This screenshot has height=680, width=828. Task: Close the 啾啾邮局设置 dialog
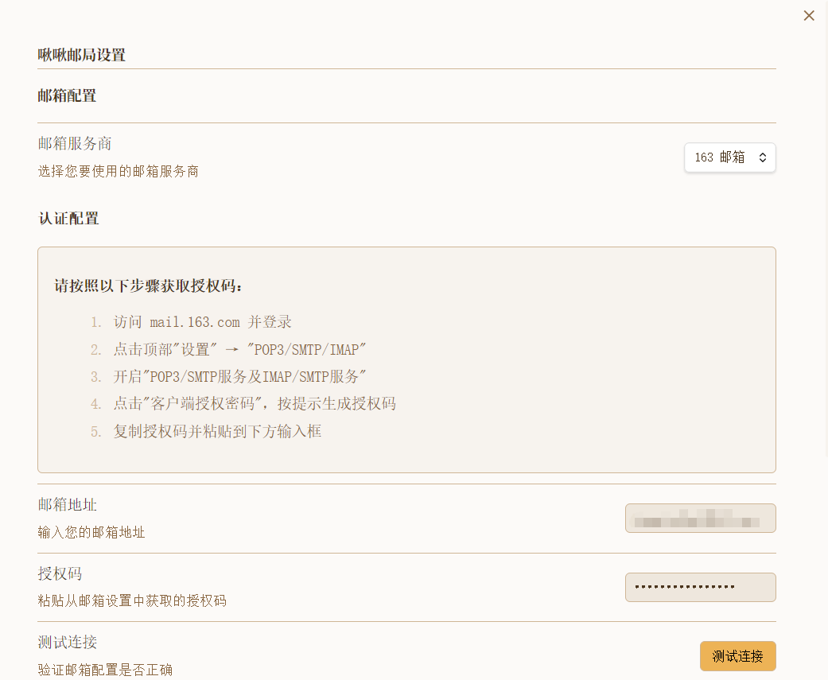click(809, 15)
